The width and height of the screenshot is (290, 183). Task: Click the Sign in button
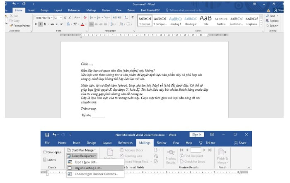click(196, 135)
